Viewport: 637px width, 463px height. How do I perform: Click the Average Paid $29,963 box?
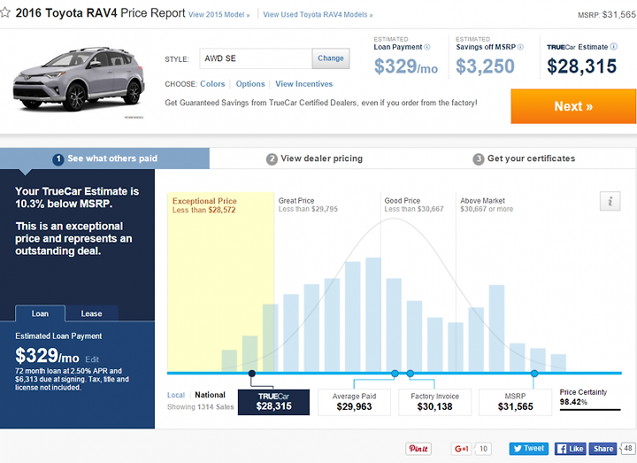[x=354, y=402]
